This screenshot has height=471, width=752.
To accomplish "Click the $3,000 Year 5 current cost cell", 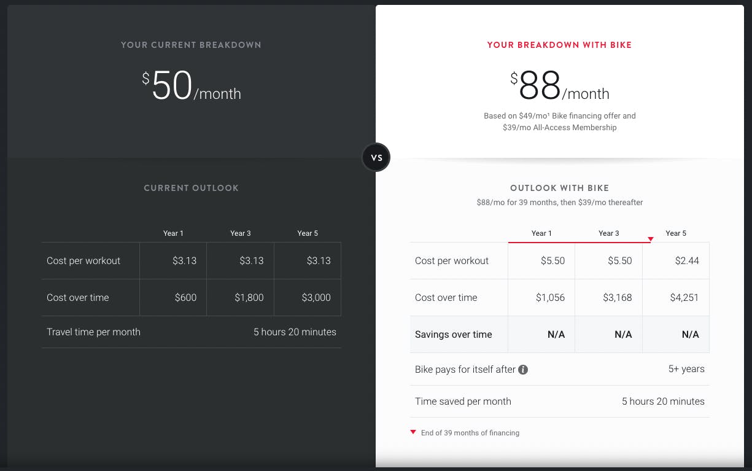I will point(316,298).
